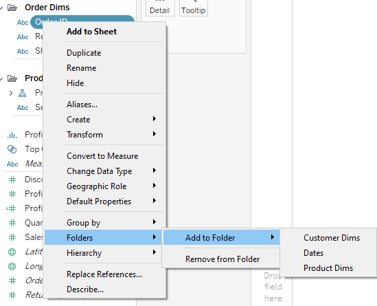Open the Default Properties submenu
The image size is (377, 306).
(103, 201)
